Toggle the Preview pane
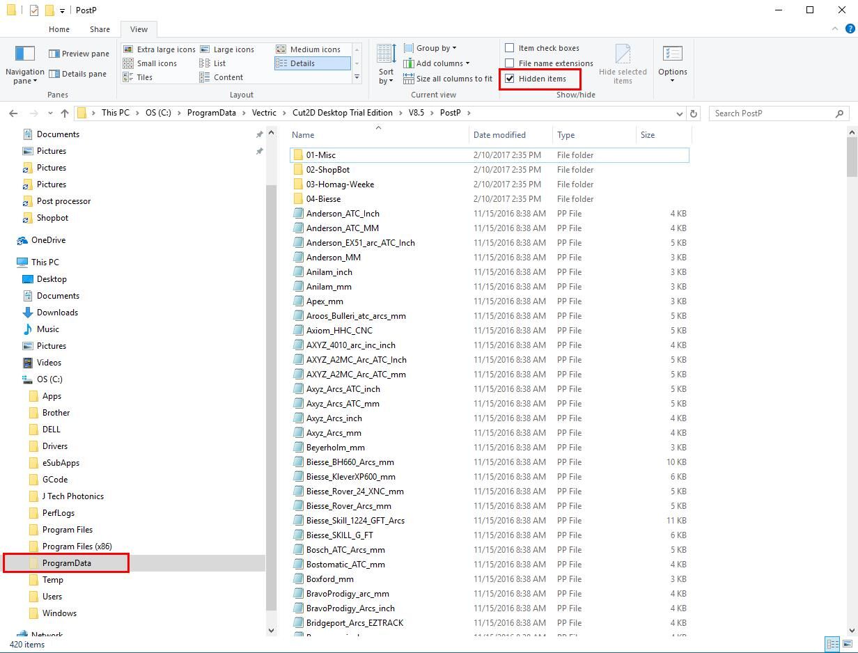 point(79,54)
